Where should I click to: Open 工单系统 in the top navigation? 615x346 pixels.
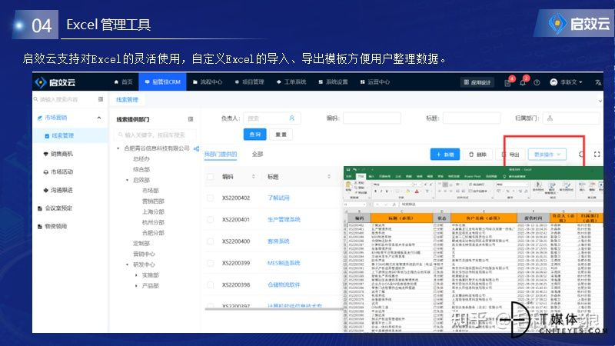pos(291,82)
